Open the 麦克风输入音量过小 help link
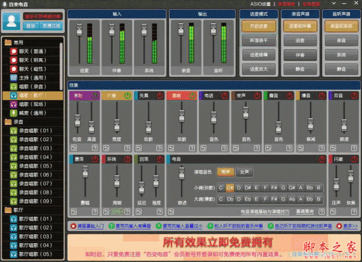The width and height of the screenshot is (362, 262). point(182,226)
